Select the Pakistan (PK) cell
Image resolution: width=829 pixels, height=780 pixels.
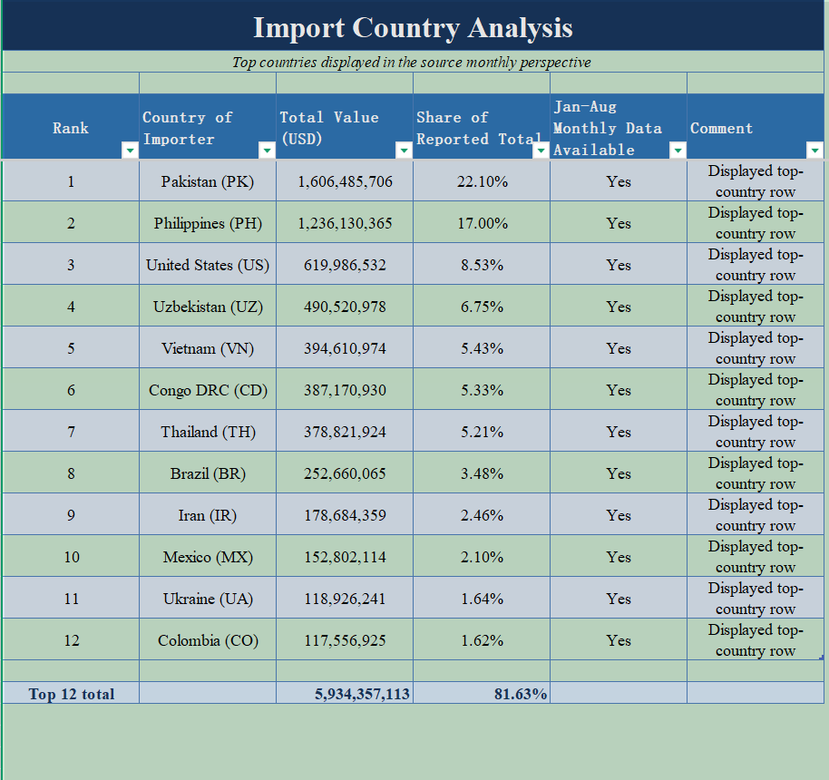coord(208,181)
